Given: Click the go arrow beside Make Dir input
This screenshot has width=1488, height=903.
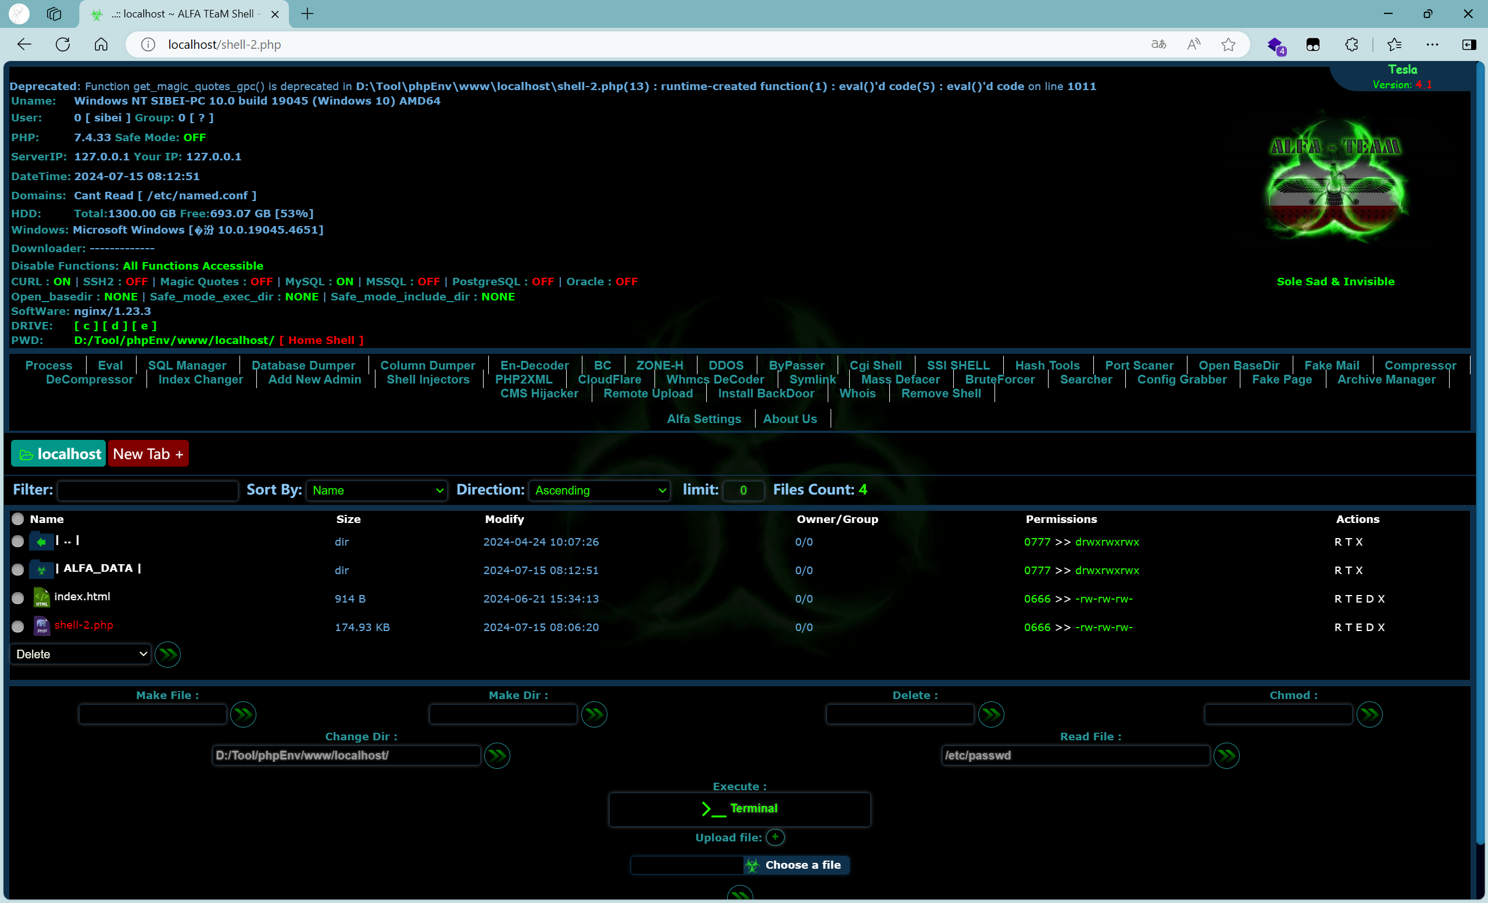Looking at the screenshot, I should tap(593, 714).
